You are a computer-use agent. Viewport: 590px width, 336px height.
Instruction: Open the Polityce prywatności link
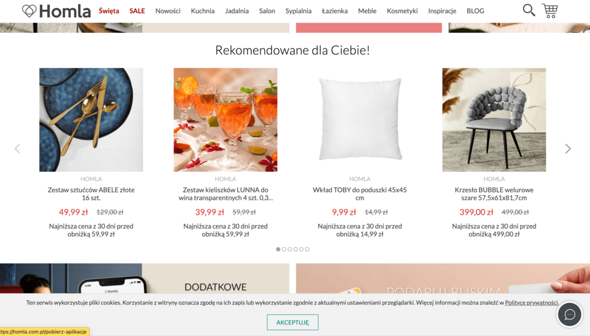point(531,303)
